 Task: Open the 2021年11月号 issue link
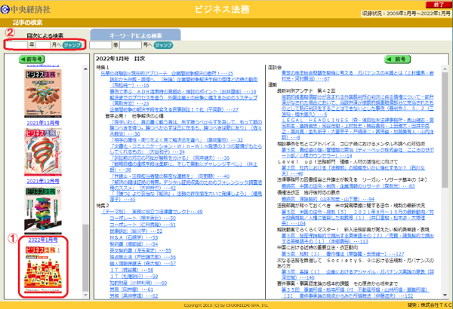[43, 123]
